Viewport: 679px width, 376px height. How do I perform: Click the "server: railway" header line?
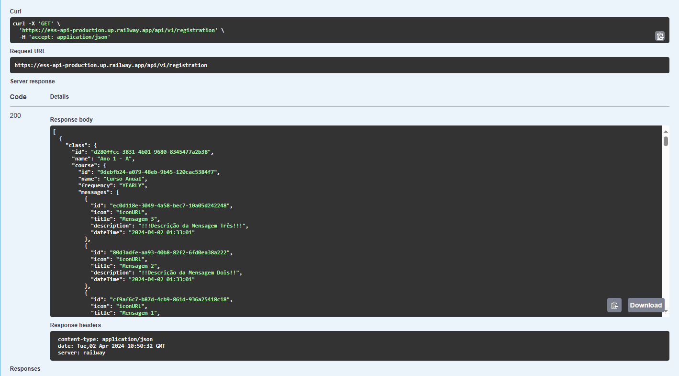click(81, 353)
